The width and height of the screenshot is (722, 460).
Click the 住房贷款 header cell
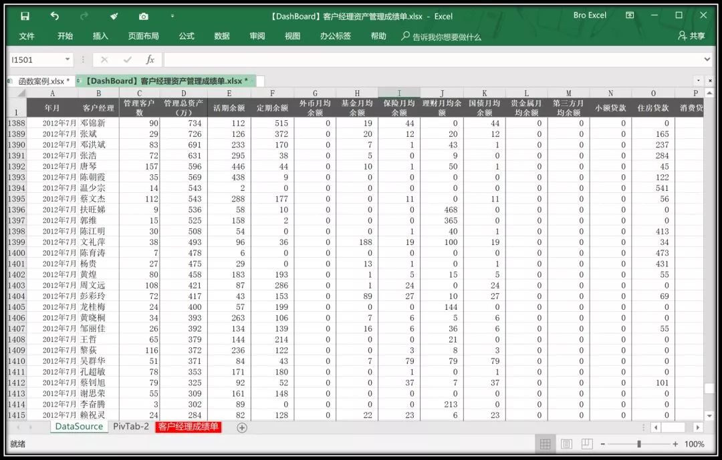pyautogui.click(x=653, y=108)
